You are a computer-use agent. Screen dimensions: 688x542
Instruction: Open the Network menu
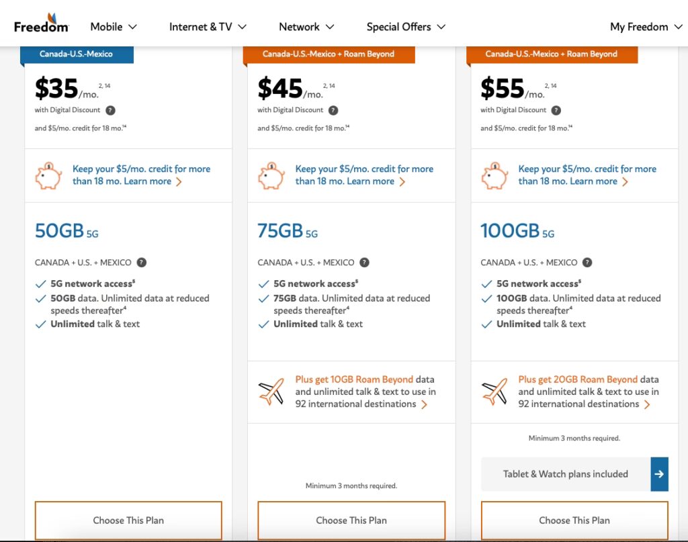(306, 27)
